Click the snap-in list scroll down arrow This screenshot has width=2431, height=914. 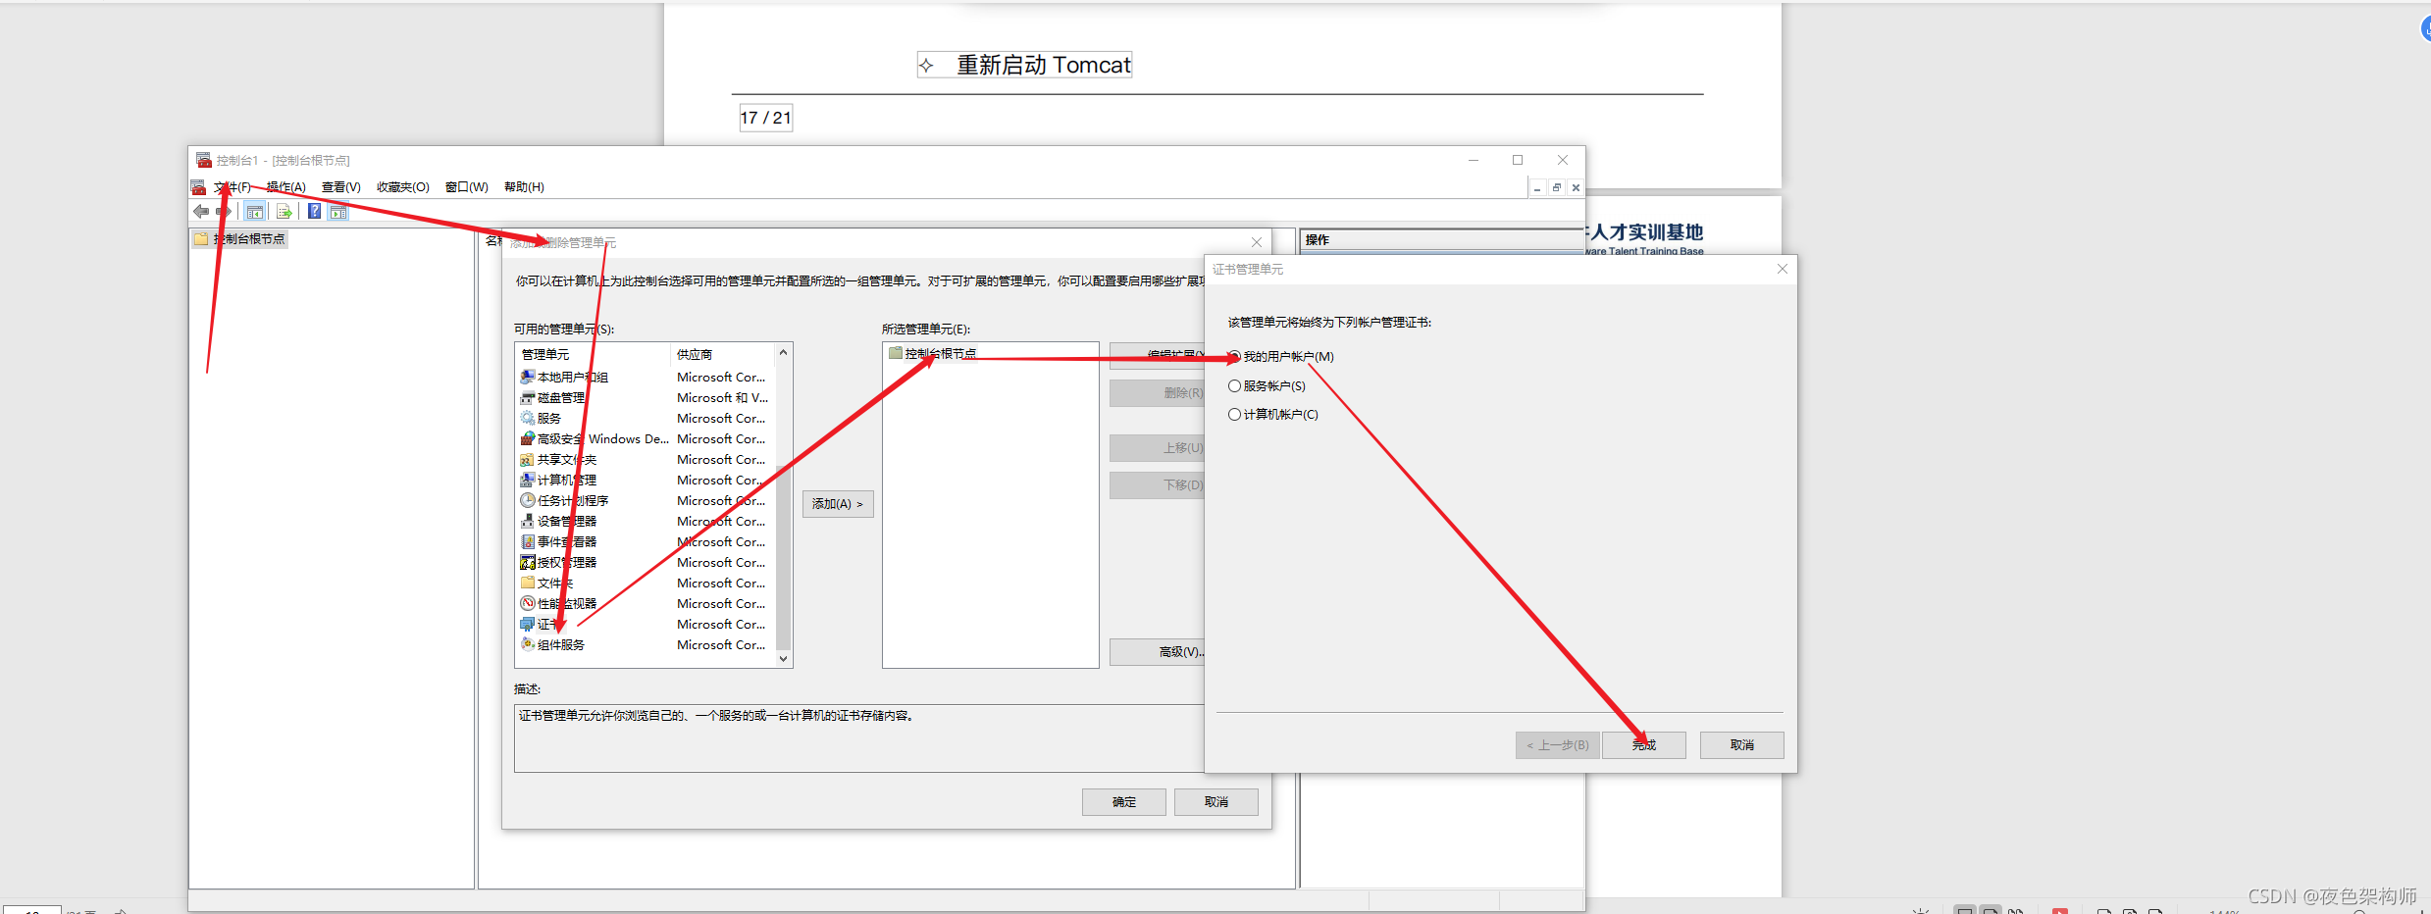point(783,659)
